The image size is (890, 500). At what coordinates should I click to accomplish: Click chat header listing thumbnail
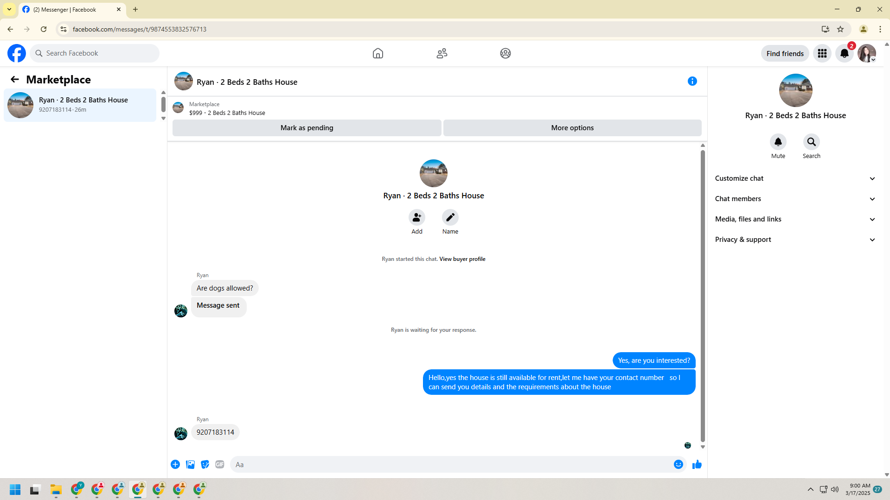(x=184, y=82)
